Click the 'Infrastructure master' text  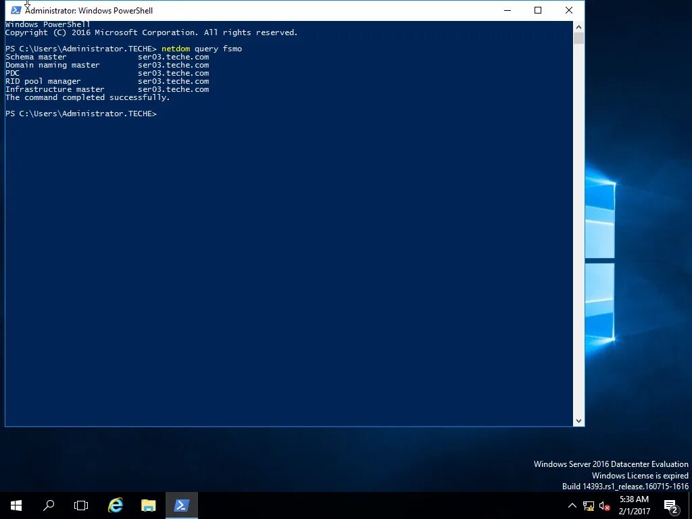point(55,89)
